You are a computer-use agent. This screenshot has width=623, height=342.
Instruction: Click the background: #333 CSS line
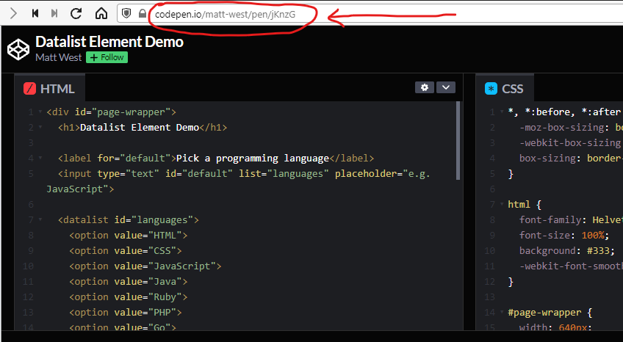point(567,251)
